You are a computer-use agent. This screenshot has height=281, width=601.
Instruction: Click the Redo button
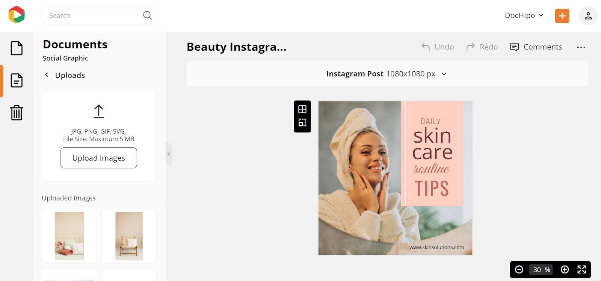tap(482, 47)
